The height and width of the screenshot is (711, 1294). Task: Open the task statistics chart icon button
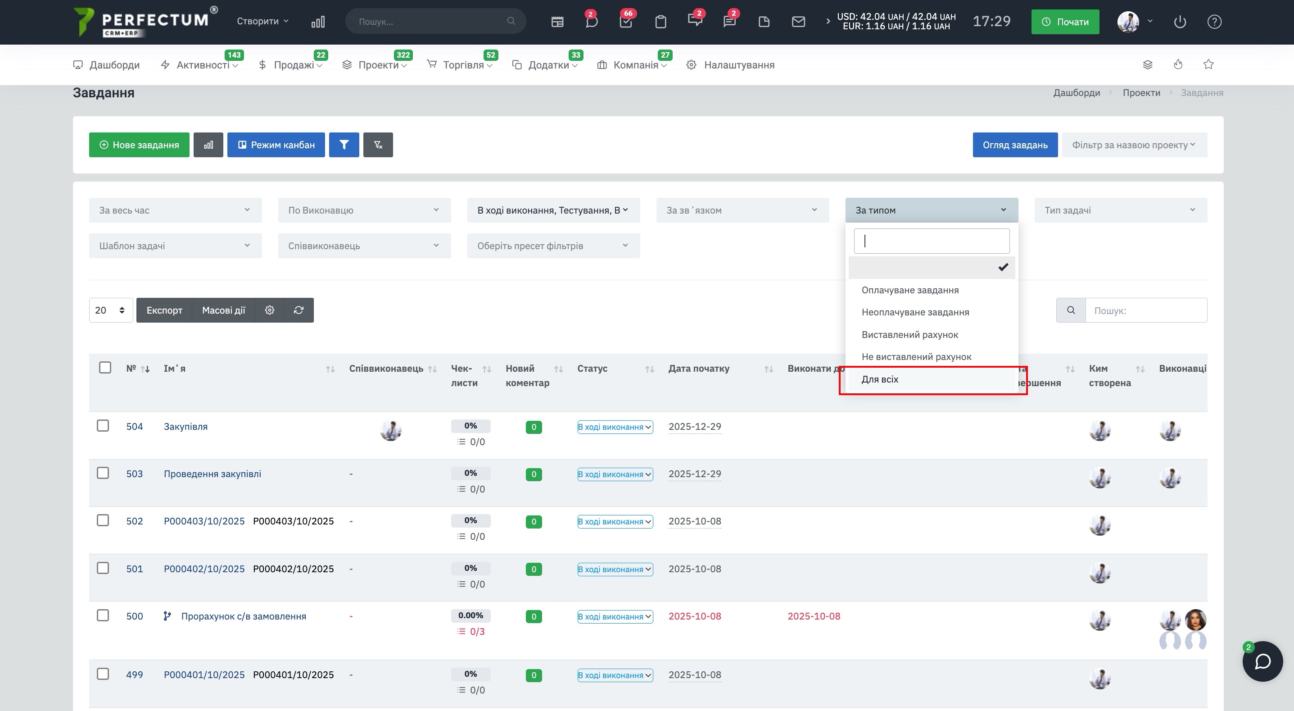pyautogui.click(x=208, y=145)
